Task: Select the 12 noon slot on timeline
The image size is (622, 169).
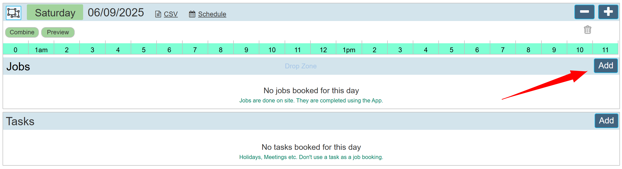Action: pos(323,50)
